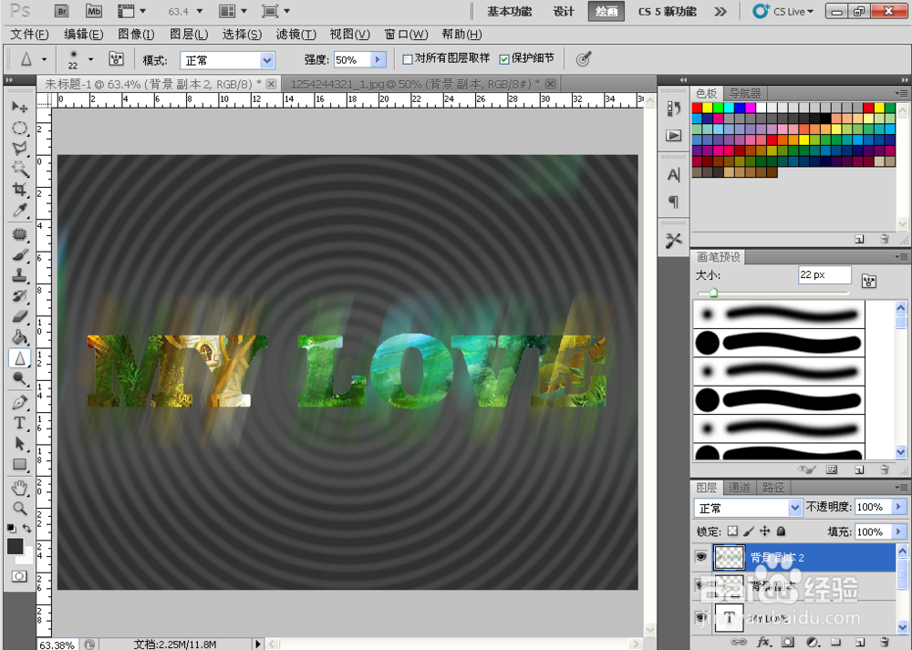Disable the 保护细节 checkbox
This screenshot has height=650, width=912.
point(505,58)
